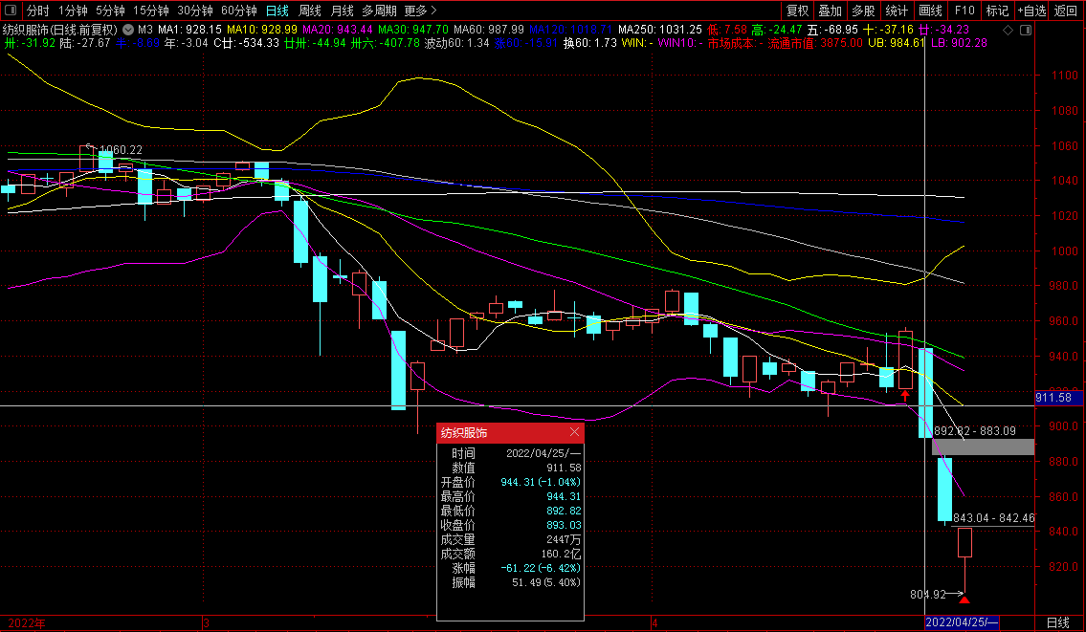Viewport: 1086px width, 632px height.
Task: Click the red triangle at the 804.92 low
Action: click(964, 599)
